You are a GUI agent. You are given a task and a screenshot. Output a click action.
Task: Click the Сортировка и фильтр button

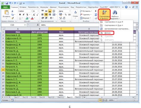[x=104, y=15]
